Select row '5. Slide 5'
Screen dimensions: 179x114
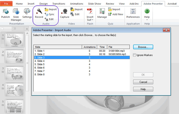click(82, 64)
